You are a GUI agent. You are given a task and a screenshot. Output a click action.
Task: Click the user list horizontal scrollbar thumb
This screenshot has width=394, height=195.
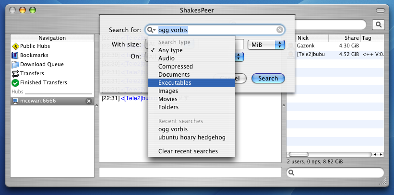pos(299,155)
